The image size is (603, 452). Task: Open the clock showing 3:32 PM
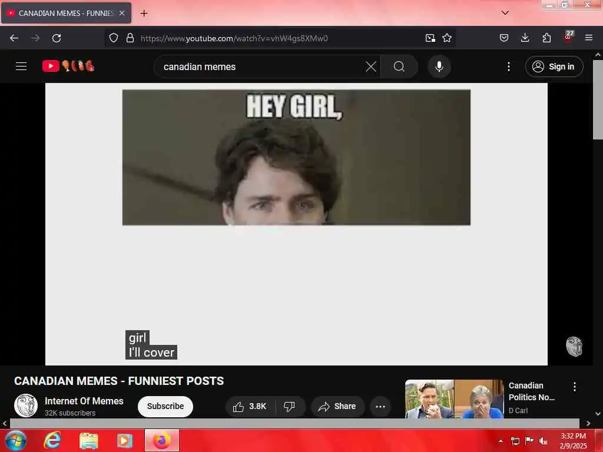[573, 441]
